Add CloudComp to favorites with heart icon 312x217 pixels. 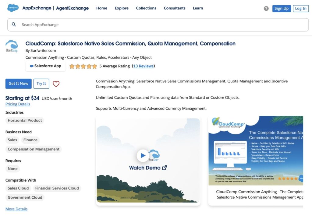coord(56,84)
